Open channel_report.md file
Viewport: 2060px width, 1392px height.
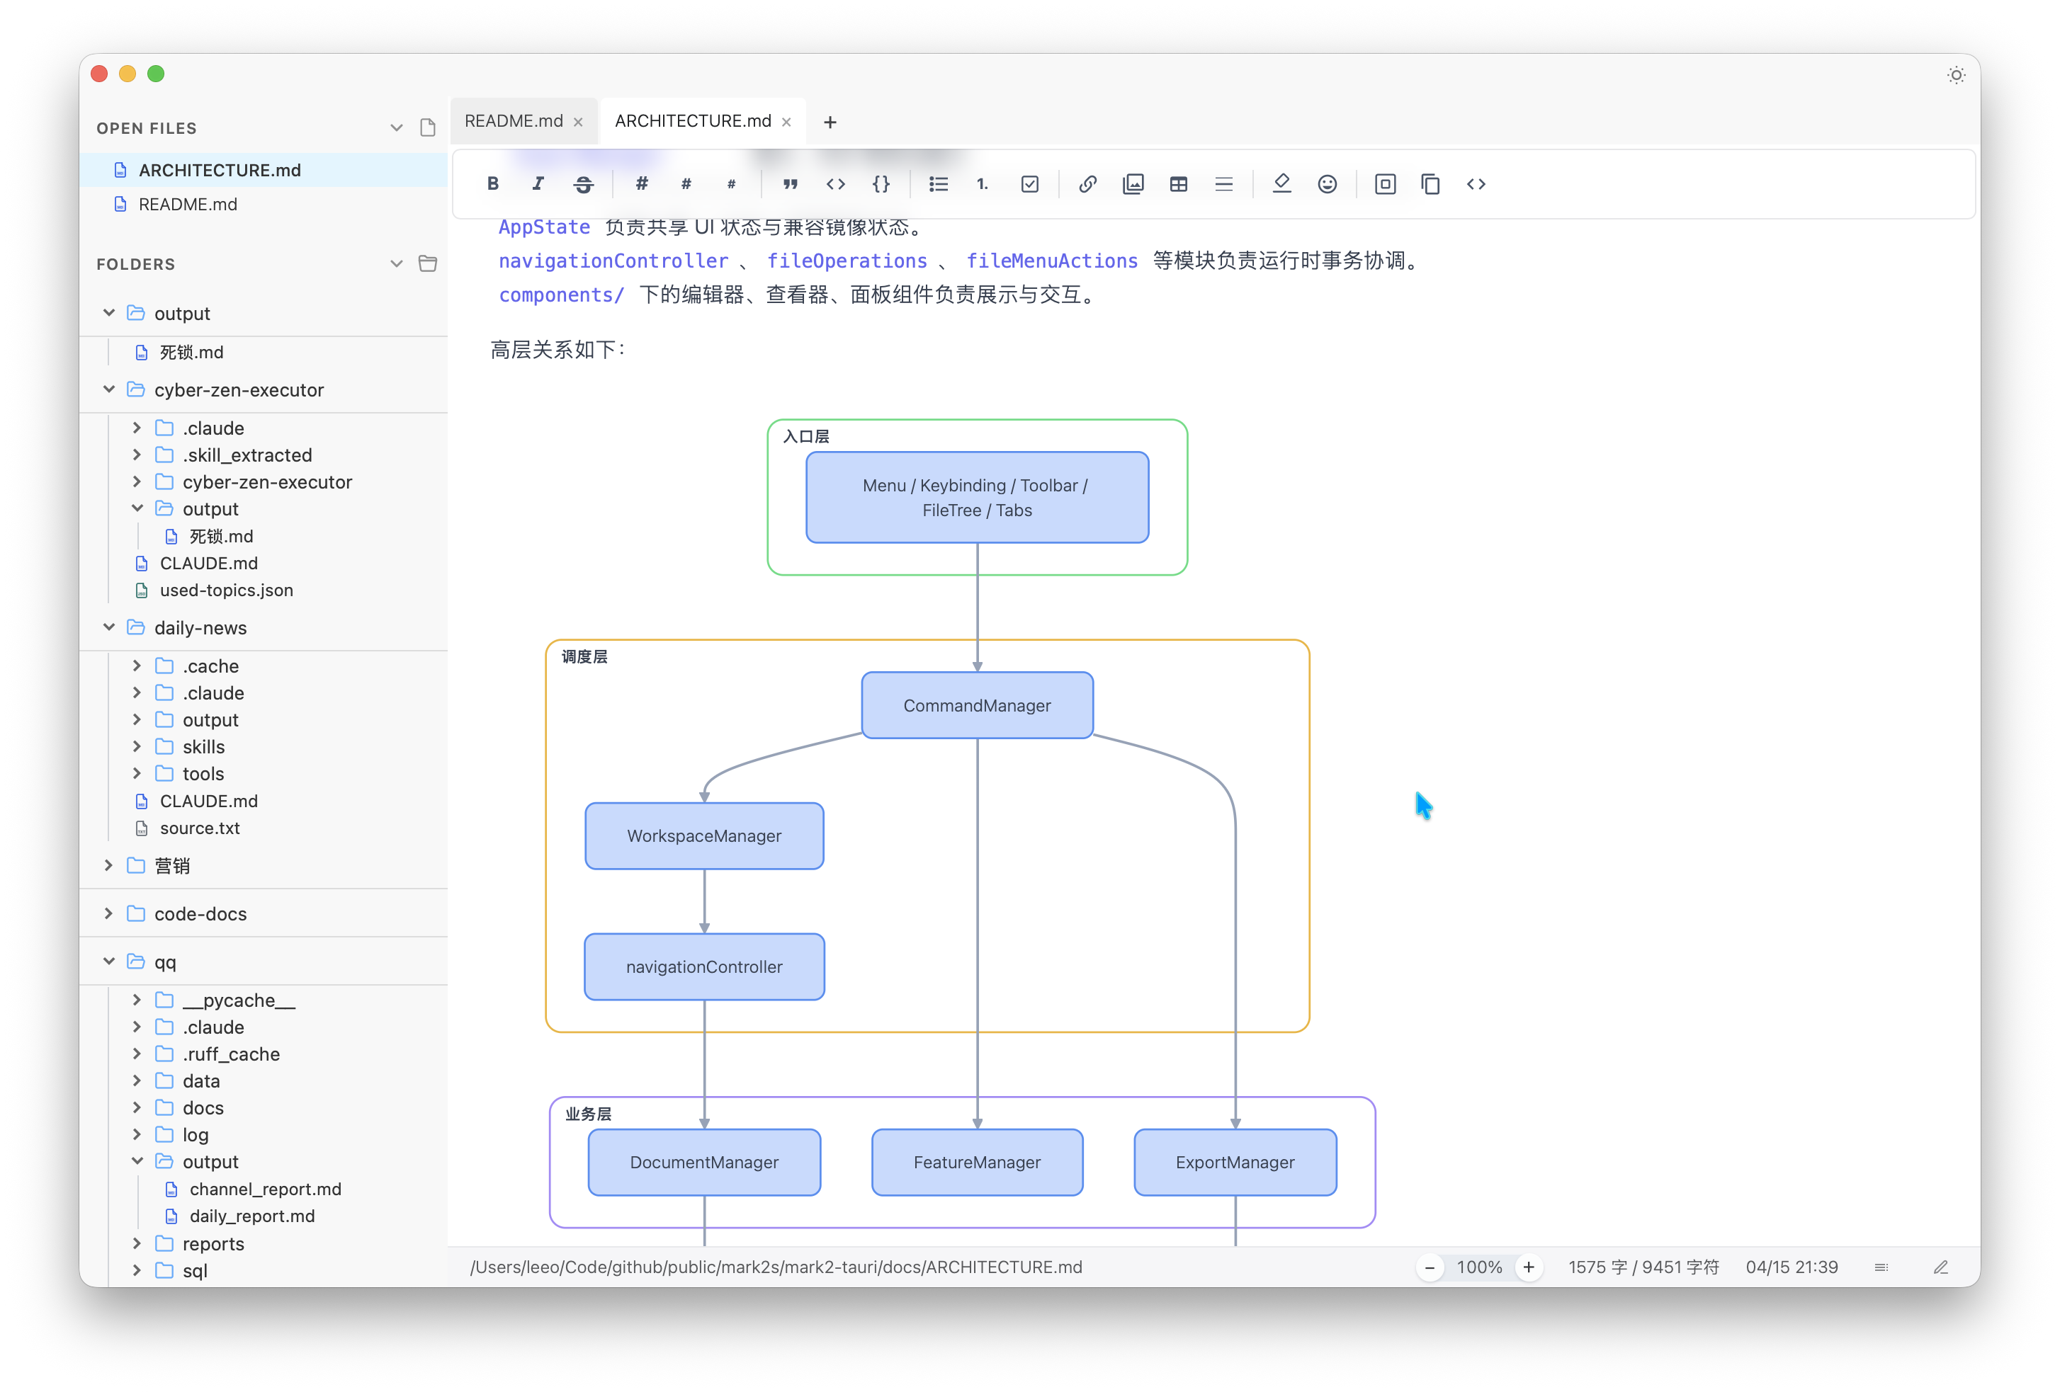[265, 1189]
